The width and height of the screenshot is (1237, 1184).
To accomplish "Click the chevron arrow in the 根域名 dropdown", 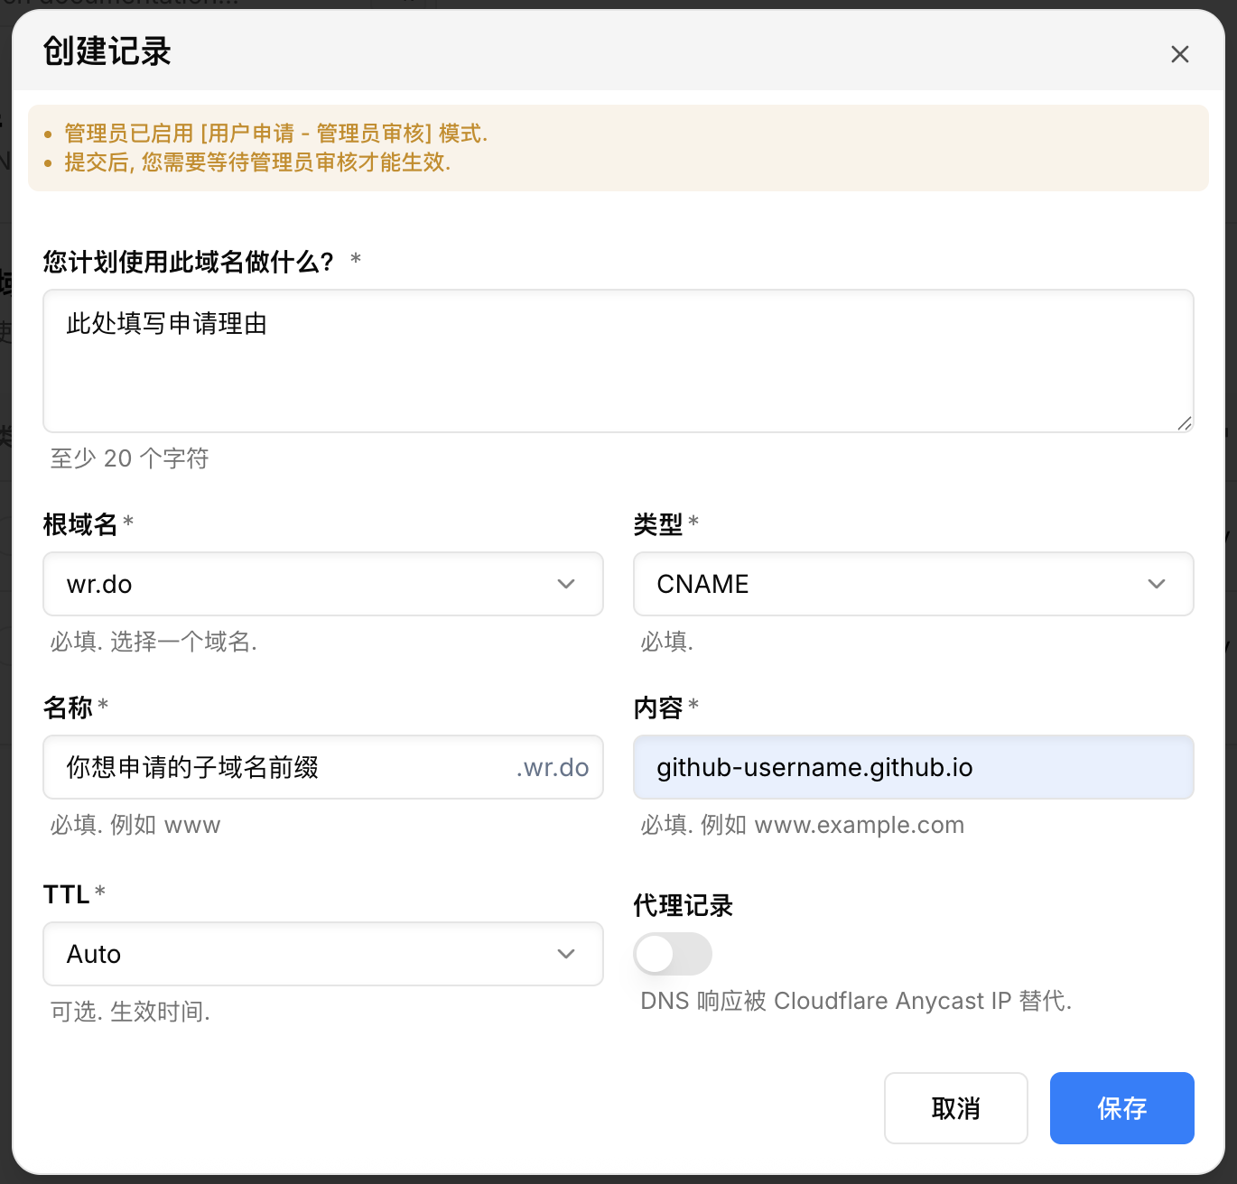I will [566, 584].
